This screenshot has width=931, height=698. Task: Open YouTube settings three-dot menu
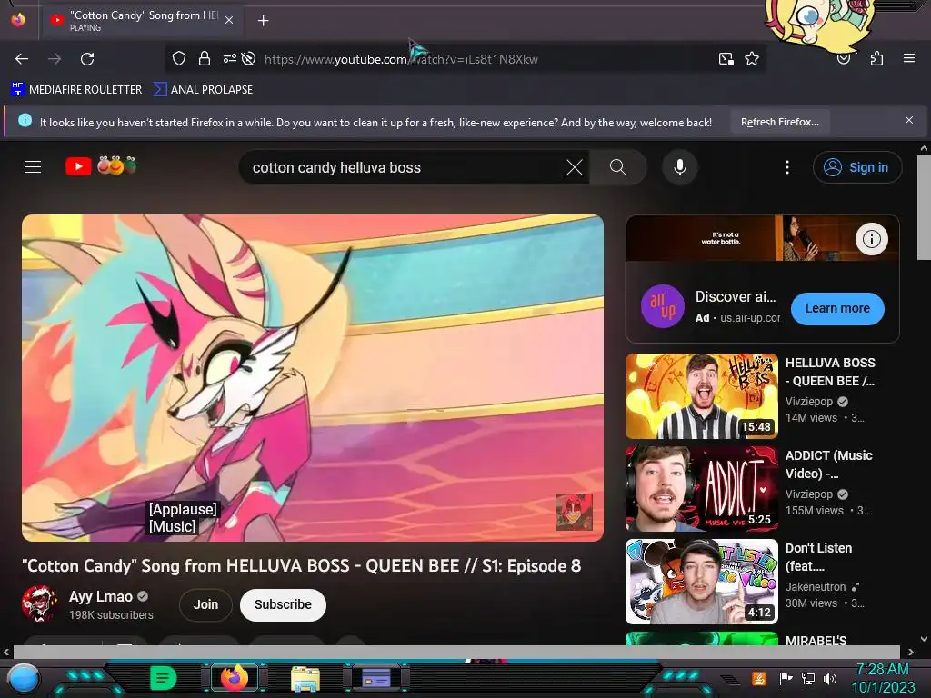(786, 167)
